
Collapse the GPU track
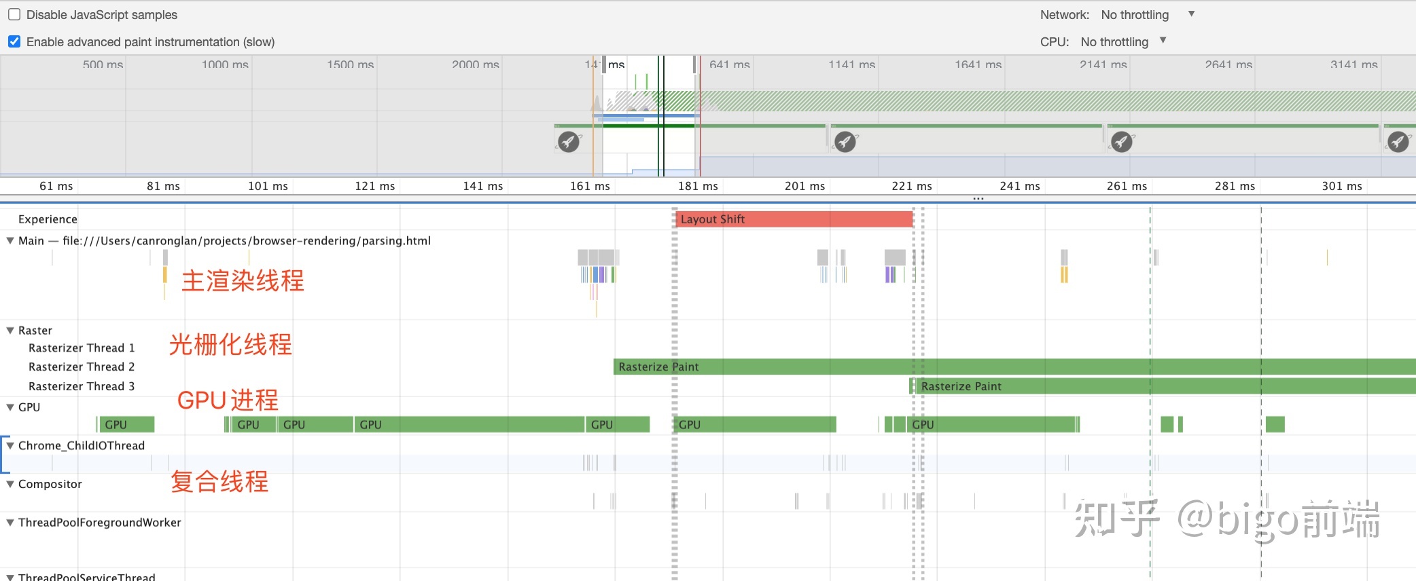click(x=10, y=407)
